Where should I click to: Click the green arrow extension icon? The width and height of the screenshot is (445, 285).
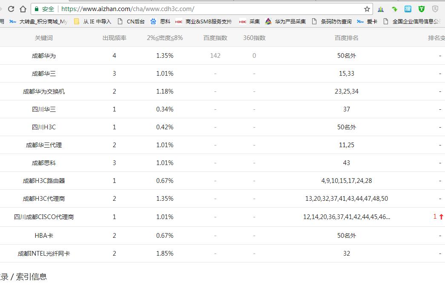click(394, 9)
